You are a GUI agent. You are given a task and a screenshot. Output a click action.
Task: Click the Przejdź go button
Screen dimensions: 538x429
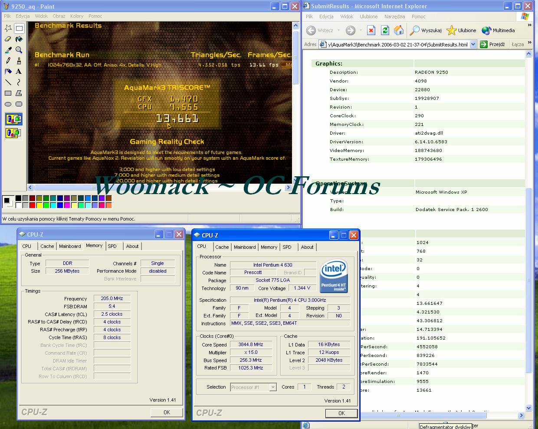click(492, 44)
